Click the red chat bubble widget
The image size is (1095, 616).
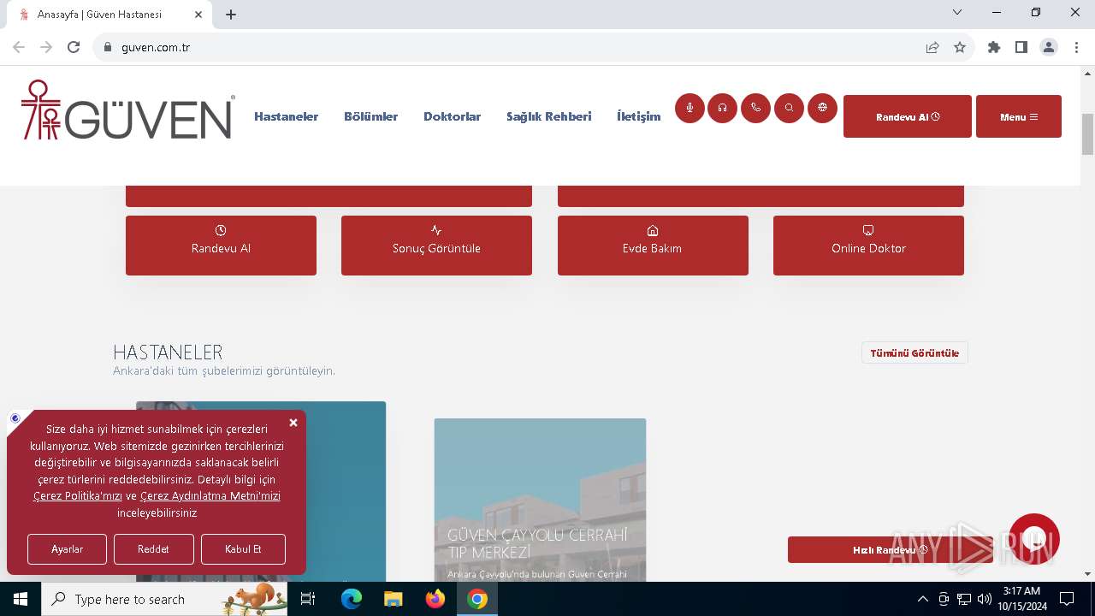point(1034,539)
